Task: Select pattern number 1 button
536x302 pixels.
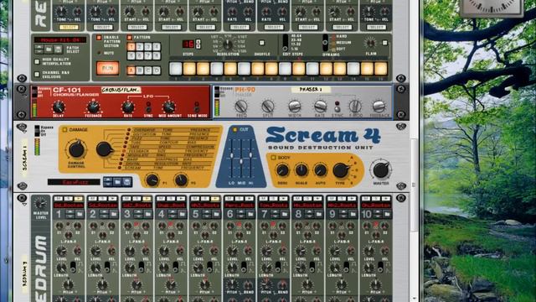Action: click(x=131, y=47)
